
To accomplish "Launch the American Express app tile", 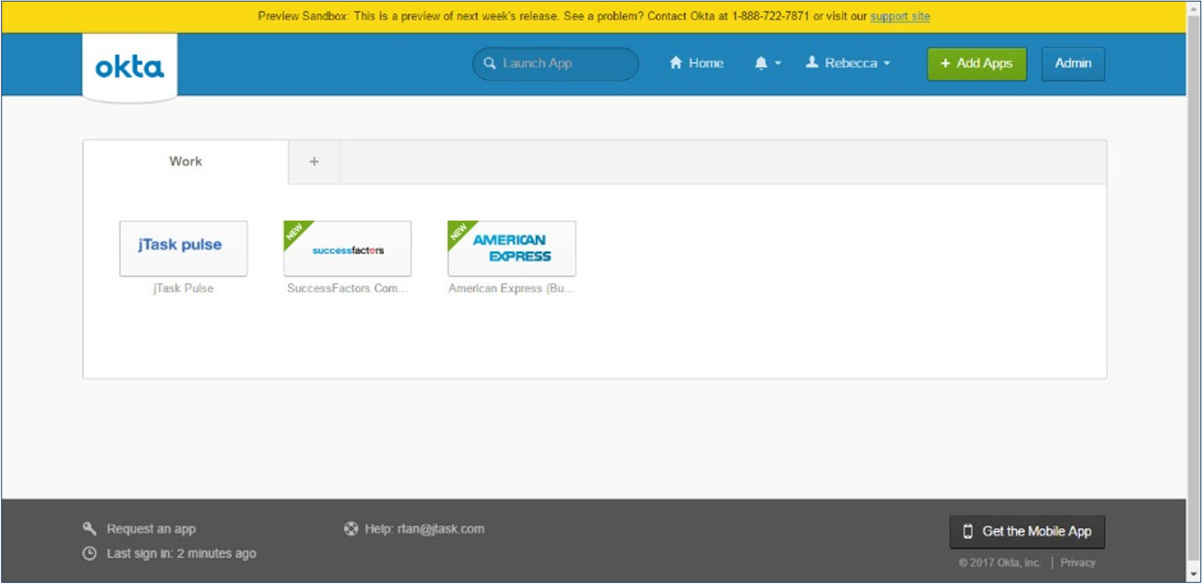I will pyautogui.click(x=512, y=248).
